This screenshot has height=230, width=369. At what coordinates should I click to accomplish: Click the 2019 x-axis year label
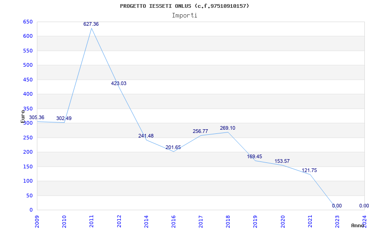[256, 221]
